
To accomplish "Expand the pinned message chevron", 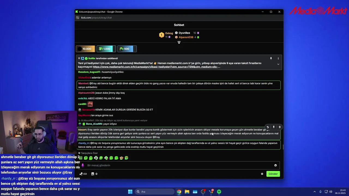I will click(278, 64).
